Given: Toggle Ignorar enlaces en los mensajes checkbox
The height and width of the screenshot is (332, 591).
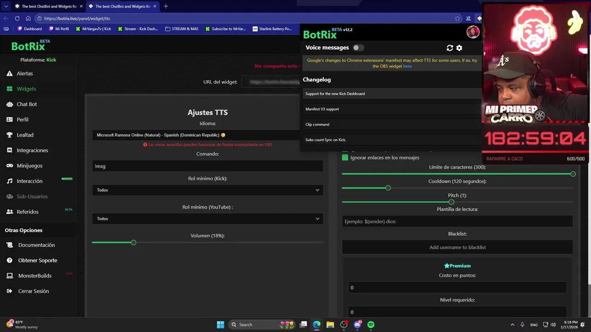Looking at the screenshot, I should coord(345,158).
